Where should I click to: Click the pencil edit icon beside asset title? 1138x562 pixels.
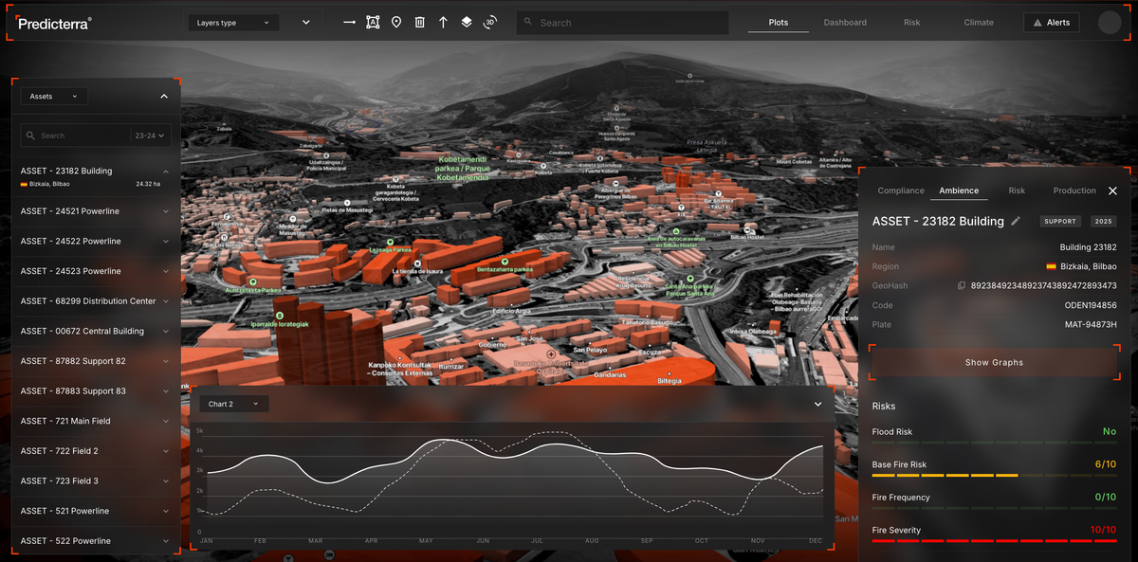(1016, 221)
